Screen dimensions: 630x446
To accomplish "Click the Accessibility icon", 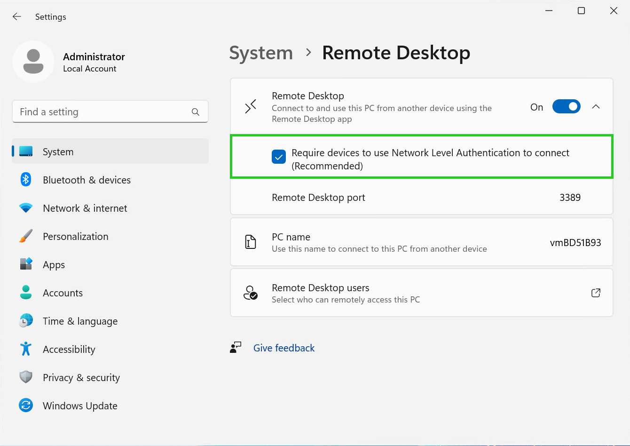I will pos(25,349).
